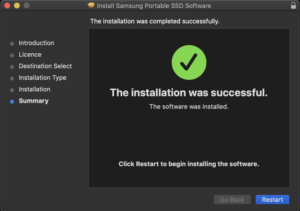
Task: Click the installation success heading text
Action: pos(189,93)
